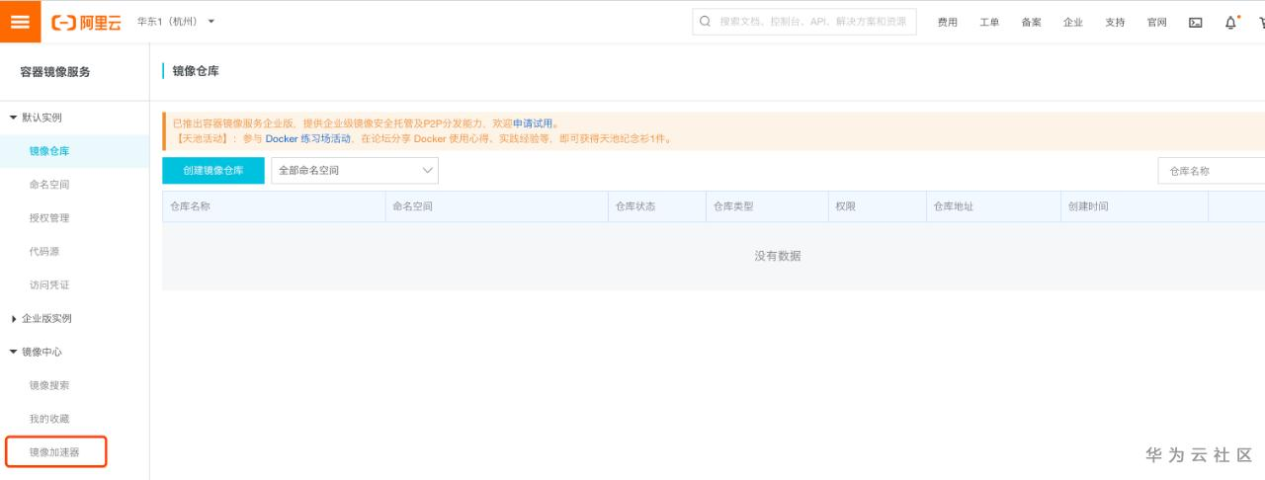1265x480 pixels.
Task: Open the hamburger menu in the orange corner
Action: tap(20, 21)
